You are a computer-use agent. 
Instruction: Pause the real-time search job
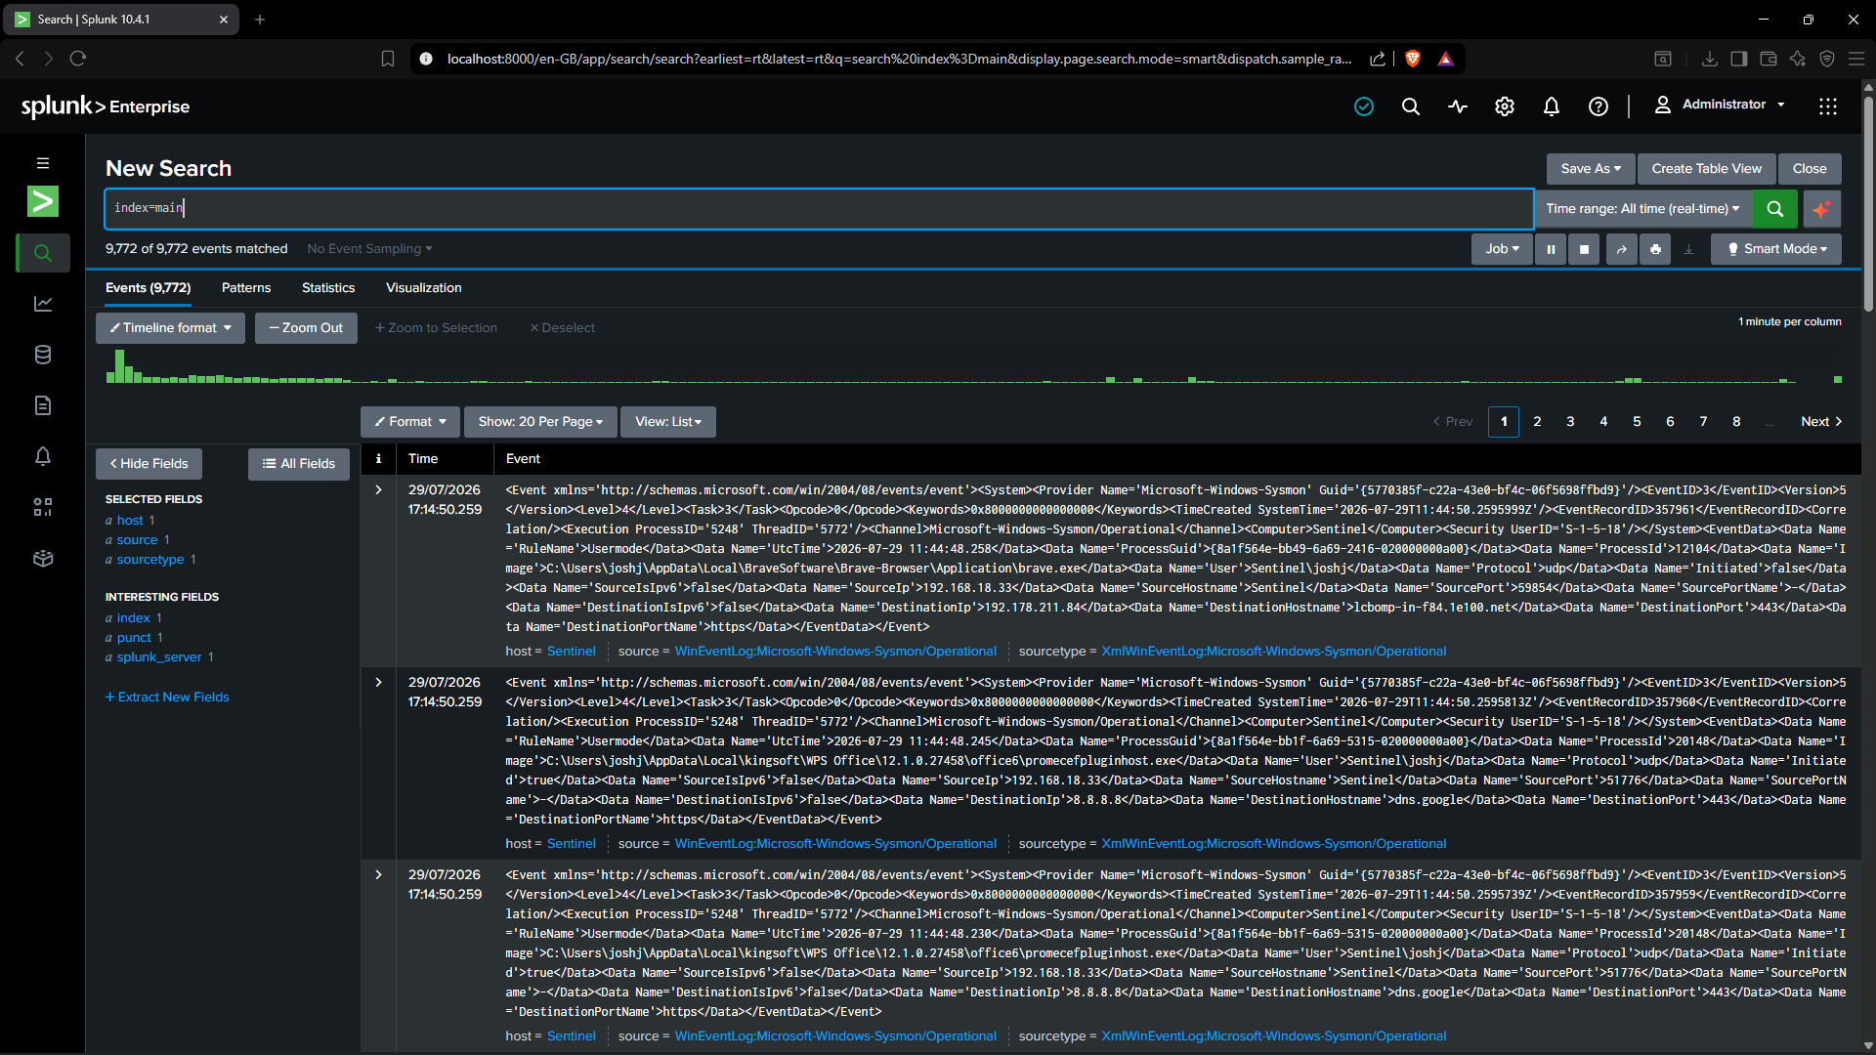(x=1551, y=249)
